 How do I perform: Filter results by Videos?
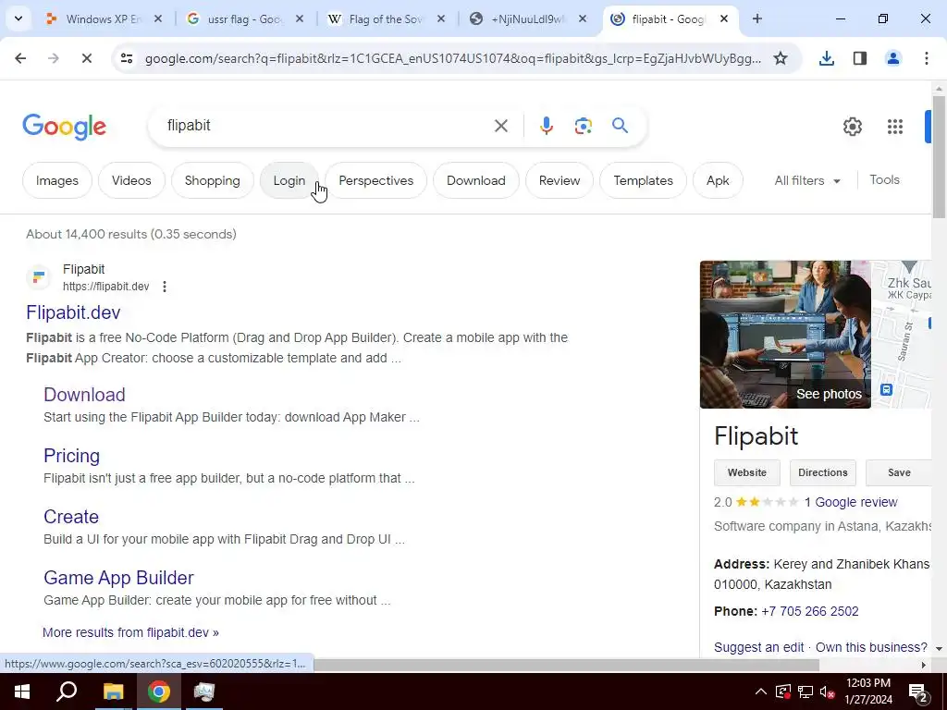coord(131,180)
